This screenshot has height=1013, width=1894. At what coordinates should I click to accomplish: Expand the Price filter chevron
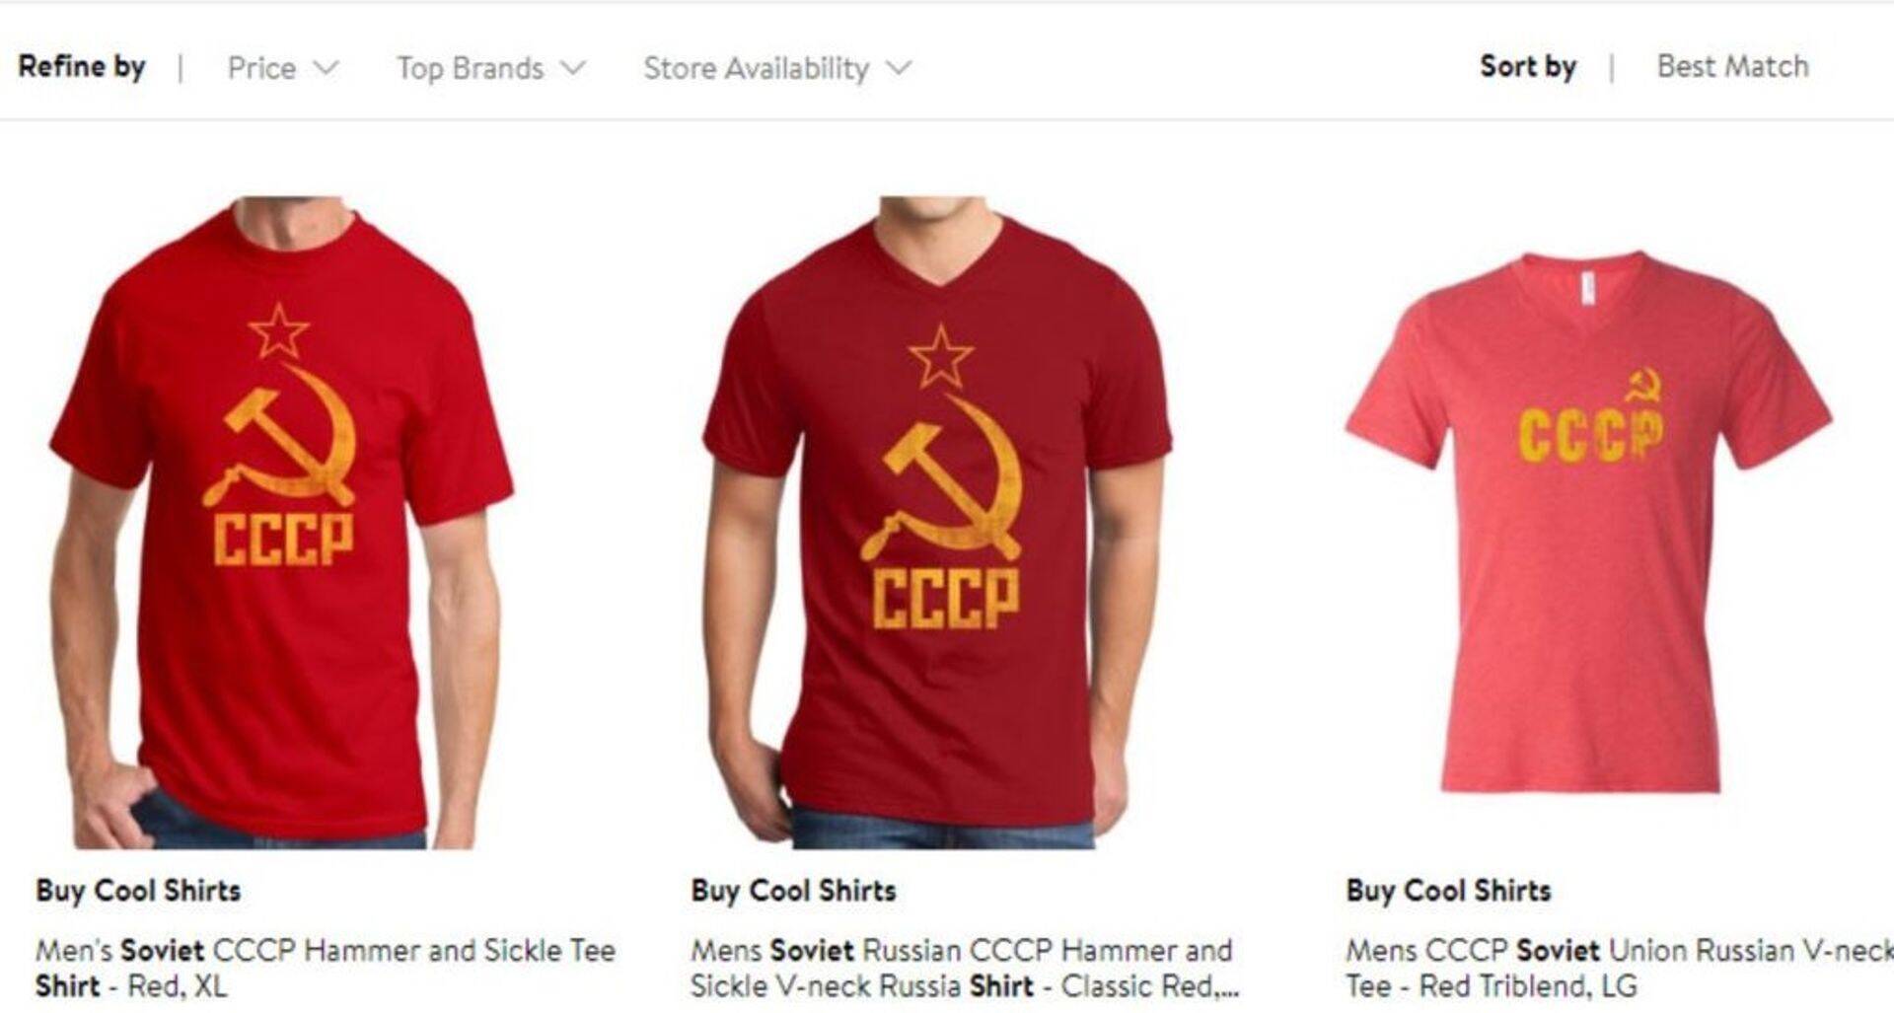326,69
